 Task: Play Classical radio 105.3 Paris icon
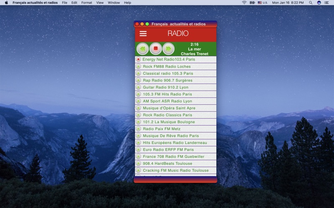click(x=138, y=74)
